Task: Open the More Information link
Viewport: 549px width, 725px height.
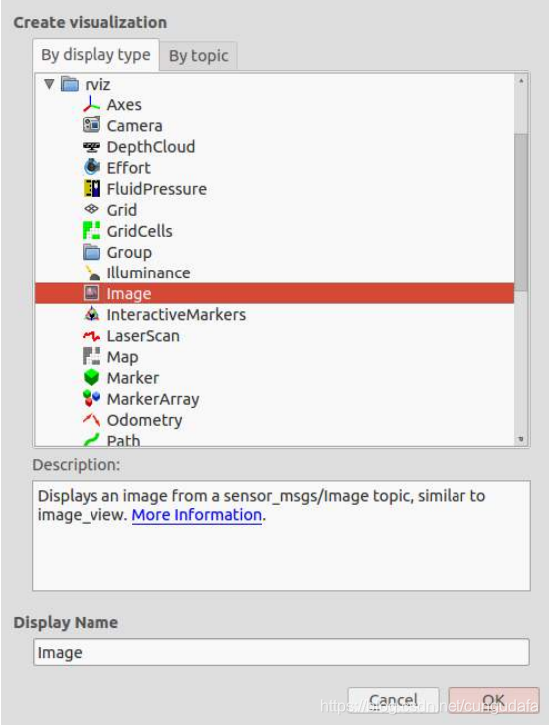Action: pos(197,515)
